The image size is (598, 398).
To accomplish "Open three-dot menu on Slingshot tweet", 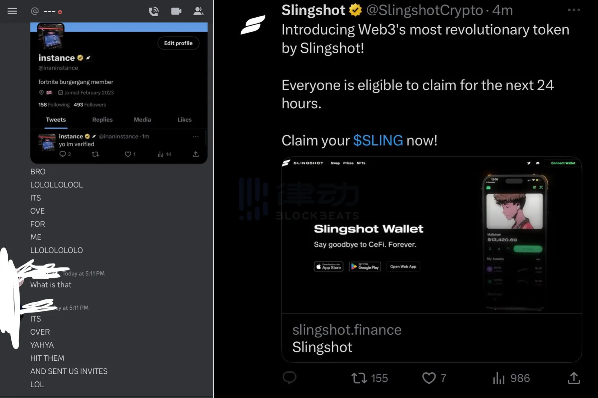I will 574,10.
